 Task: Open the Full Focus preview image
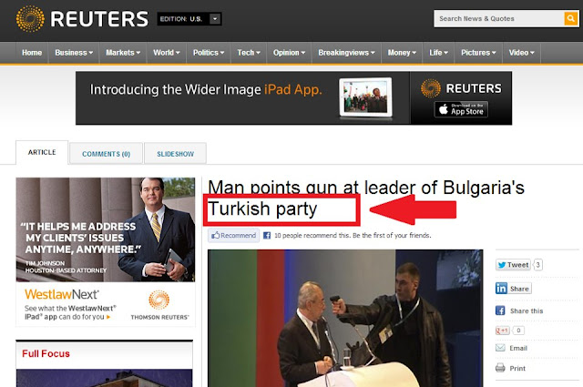tap(105, 378)
